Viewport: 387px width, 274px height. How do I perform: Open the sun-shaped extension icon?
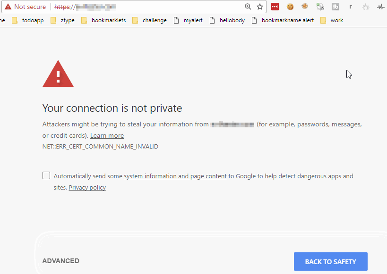point(366,7)
